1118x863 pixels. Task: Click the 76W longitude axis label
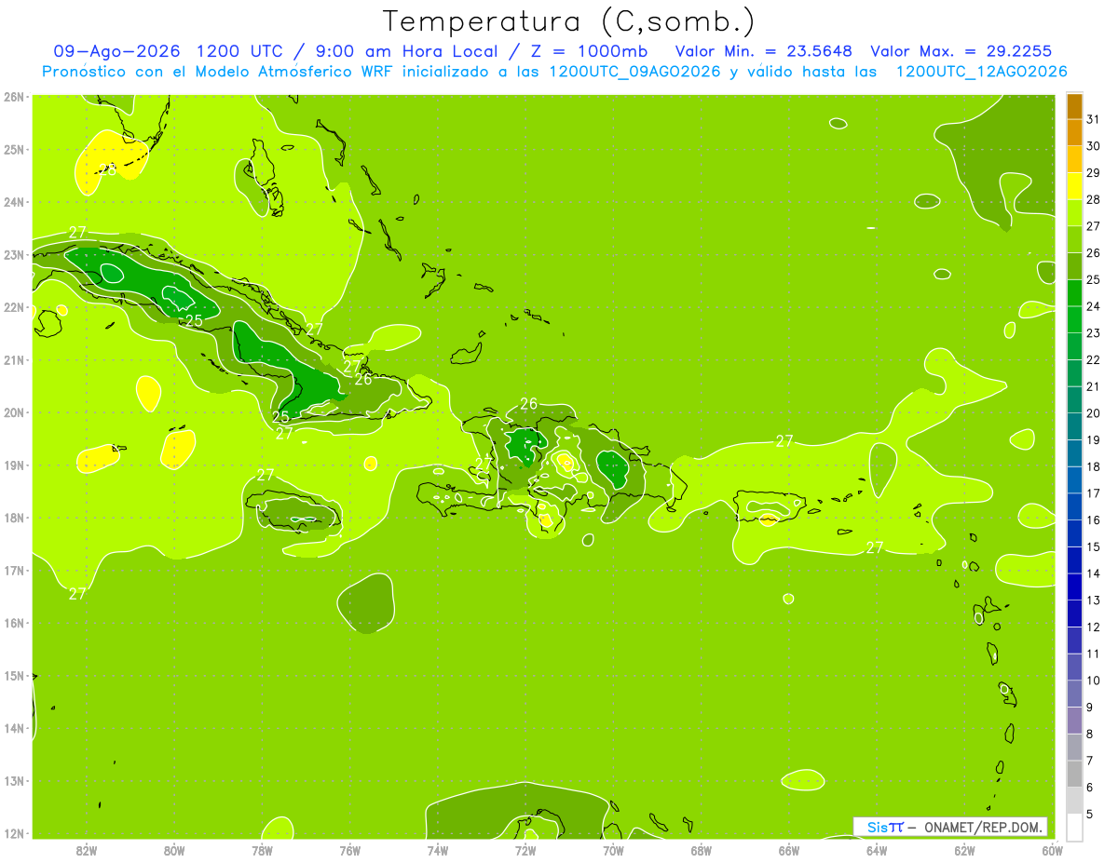pos(349,850)
